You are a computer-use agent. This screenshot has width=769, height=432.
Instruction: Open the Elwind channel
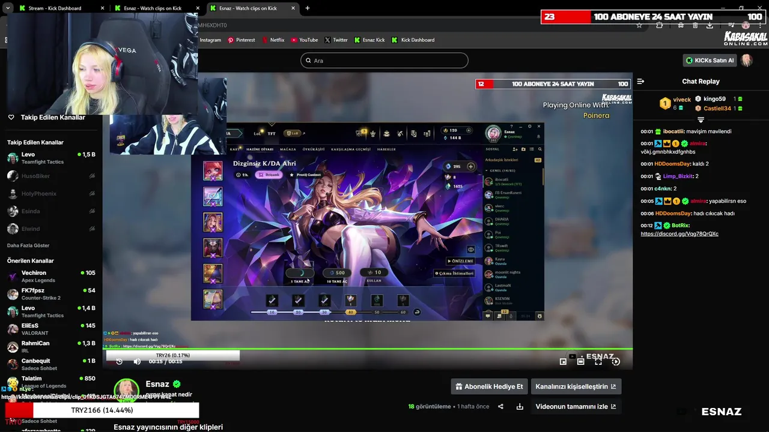[x=51, y=229]
